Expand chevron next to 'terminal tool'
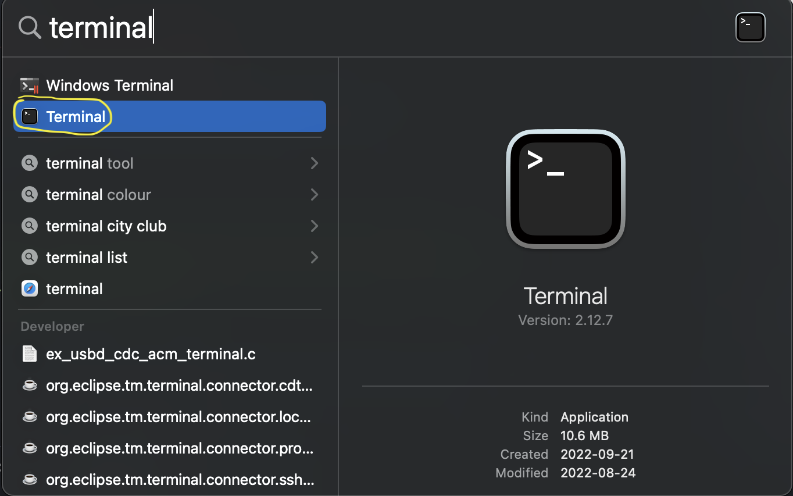793x496 pixels. 315,163
